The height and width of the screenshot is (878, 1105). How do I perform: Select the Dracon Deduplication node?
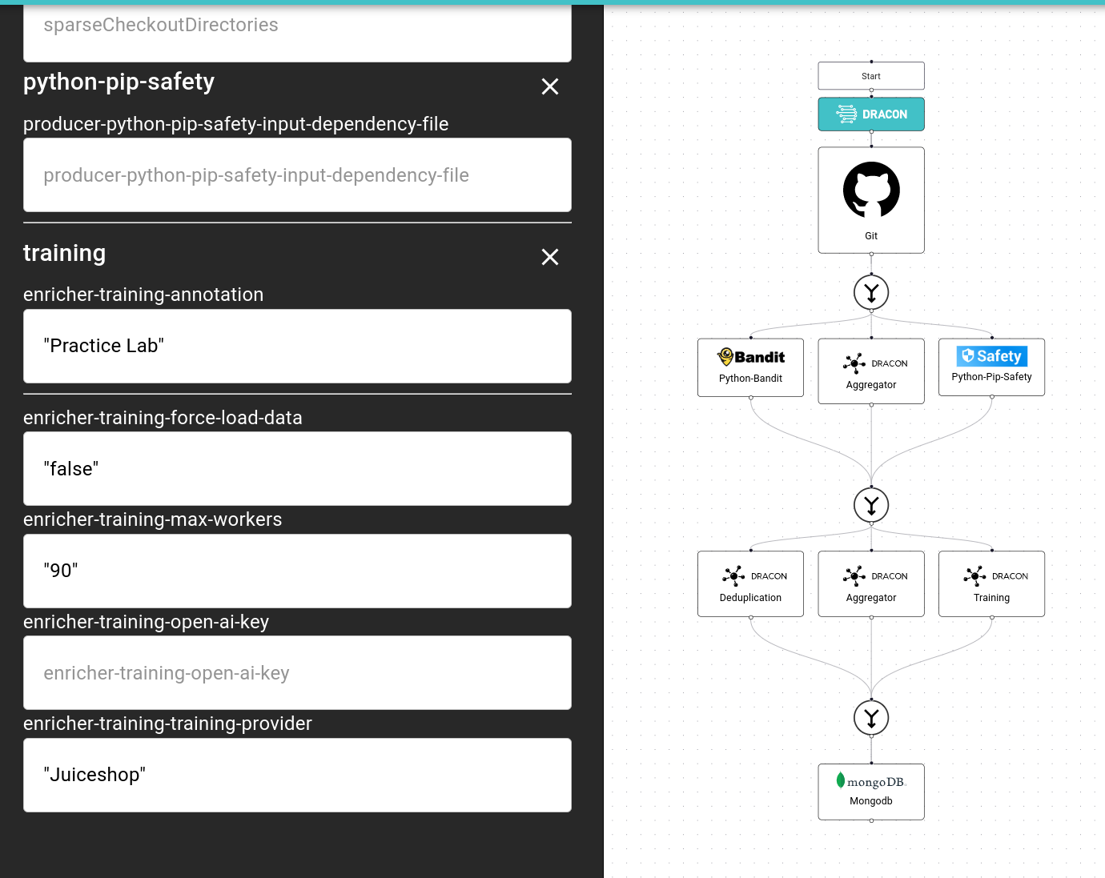(750, 584)
